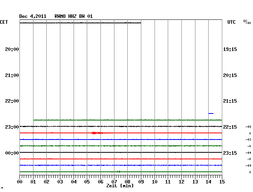Click minute label "07" on the time axis

(114, 182)
